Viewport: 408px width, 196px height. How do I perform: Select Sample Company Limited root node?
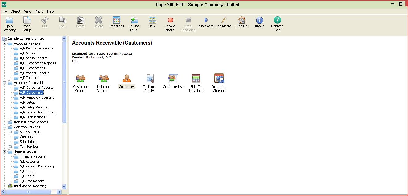tap(26, 38)
